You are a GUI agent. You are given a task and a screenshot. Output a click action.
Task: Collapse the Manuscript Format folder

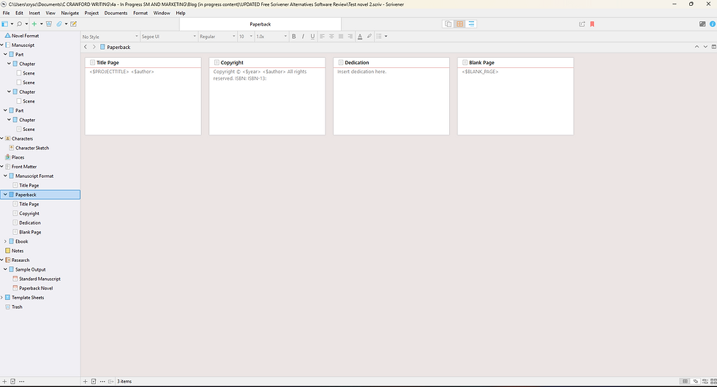pos(6,176)
